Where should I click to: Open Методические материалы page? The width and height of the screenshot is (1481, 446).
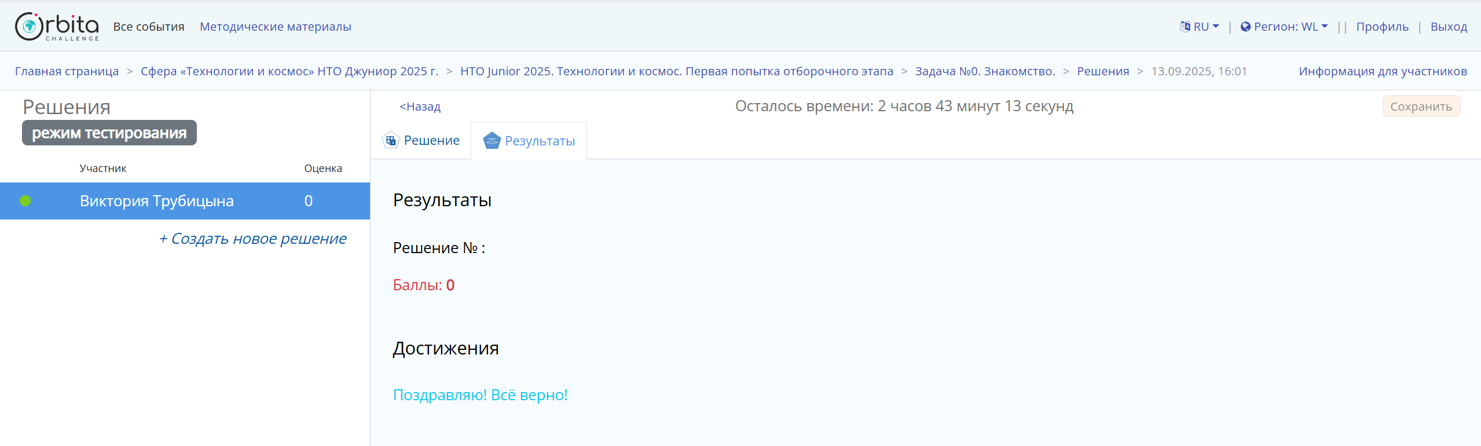275,27
